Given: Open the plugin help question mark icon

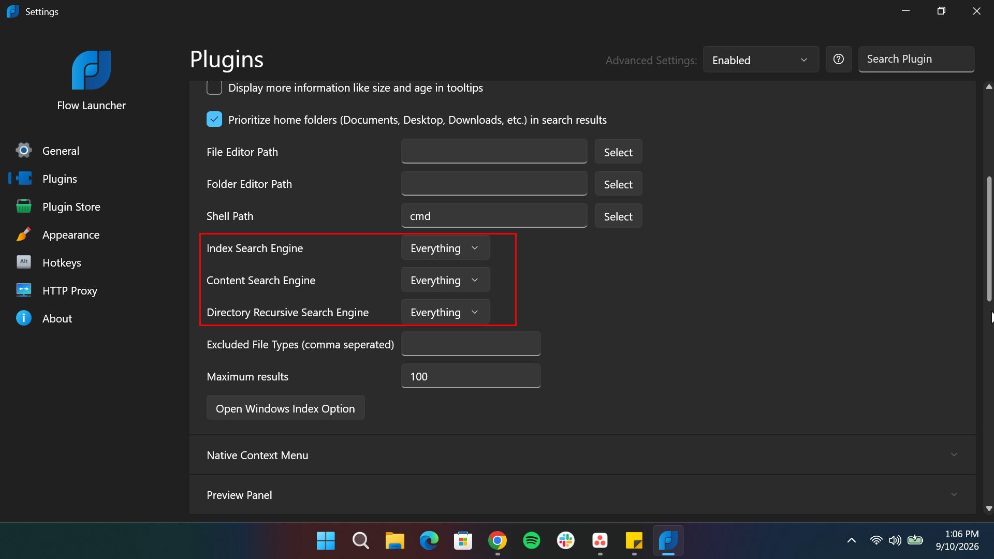Looking at the screenshot, I should point(839,60).
